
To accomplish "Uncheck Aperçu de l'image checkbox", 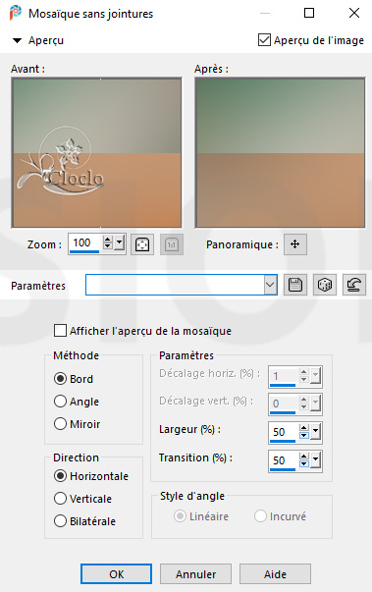I will (x=264, y=40).
